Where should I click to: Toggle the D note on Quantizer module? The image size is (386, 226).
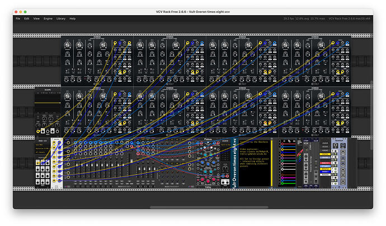(x=335, y=177)
